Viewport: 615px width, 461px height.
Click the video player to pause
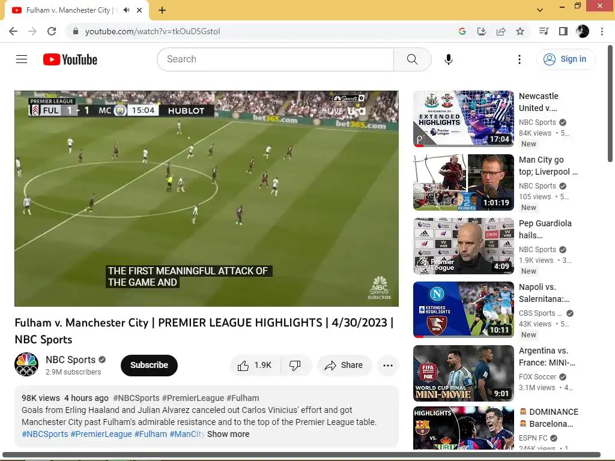(x=207, y=199)
